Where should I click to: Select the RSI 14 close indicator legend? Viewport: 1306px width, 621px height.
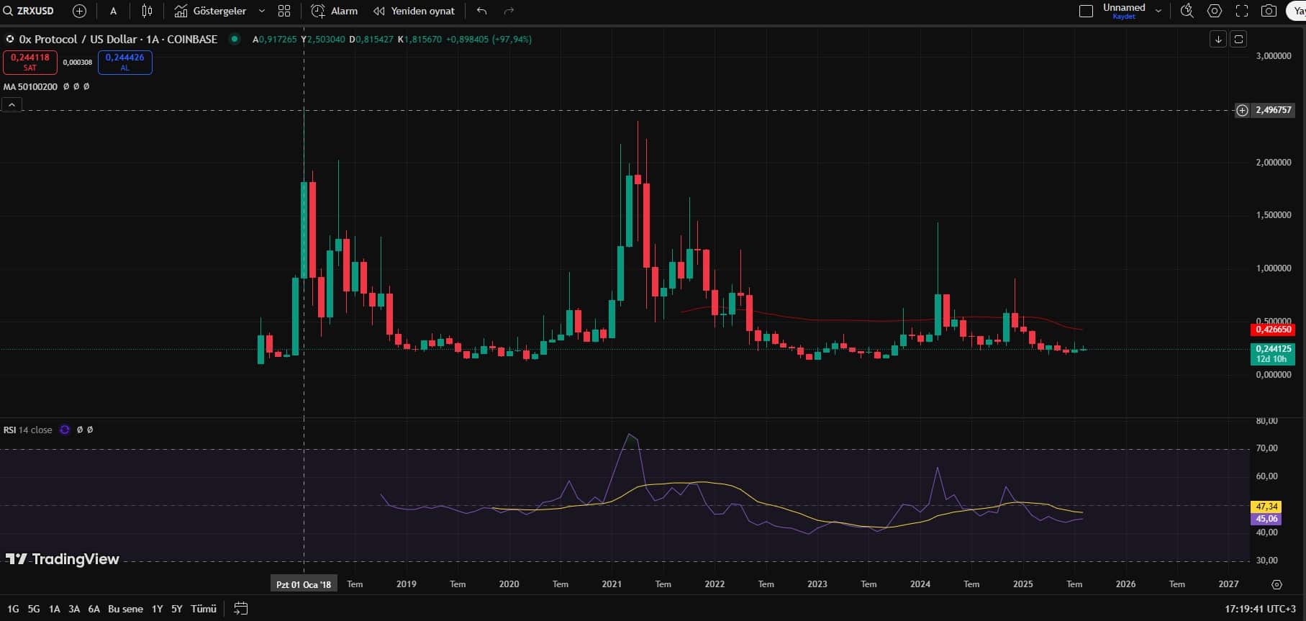pos(28,430)
